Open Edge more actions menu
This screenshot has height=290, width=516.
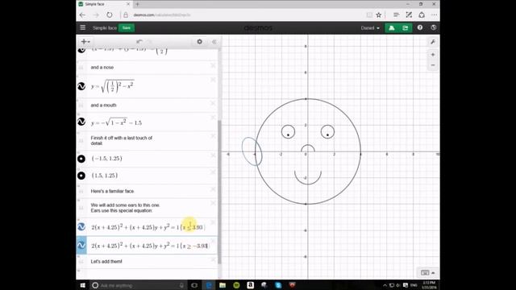pyautogui.click(x=434, y=15)
